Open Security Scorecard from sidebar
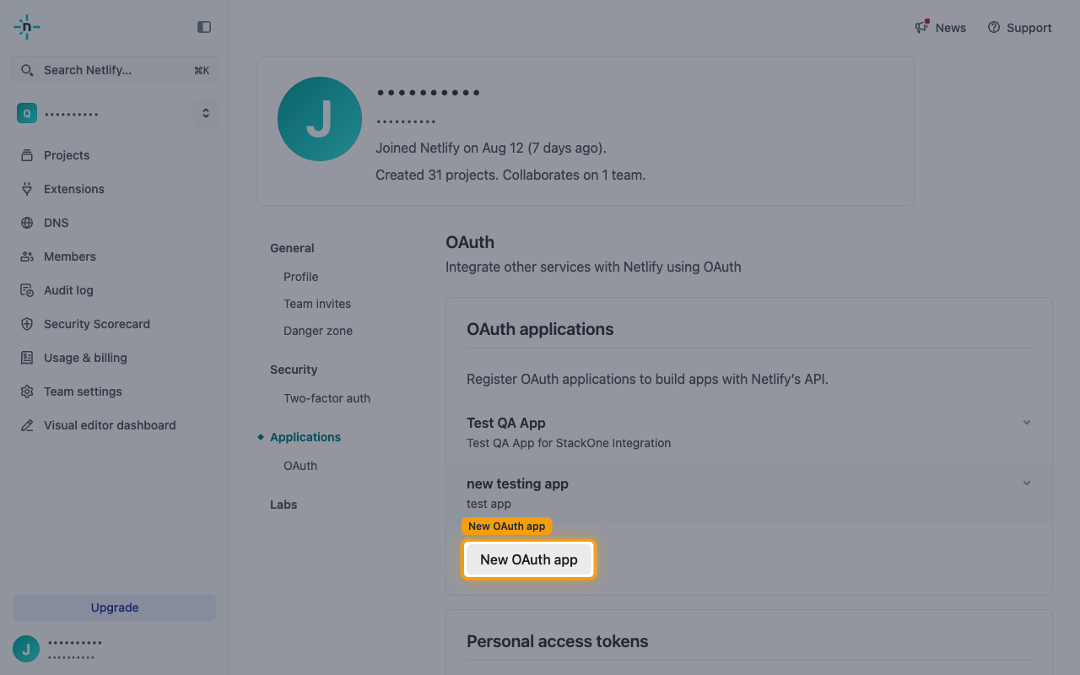The width and height of the screenshot is (1080, 675). pyautogui.click(x=115, y=324)
